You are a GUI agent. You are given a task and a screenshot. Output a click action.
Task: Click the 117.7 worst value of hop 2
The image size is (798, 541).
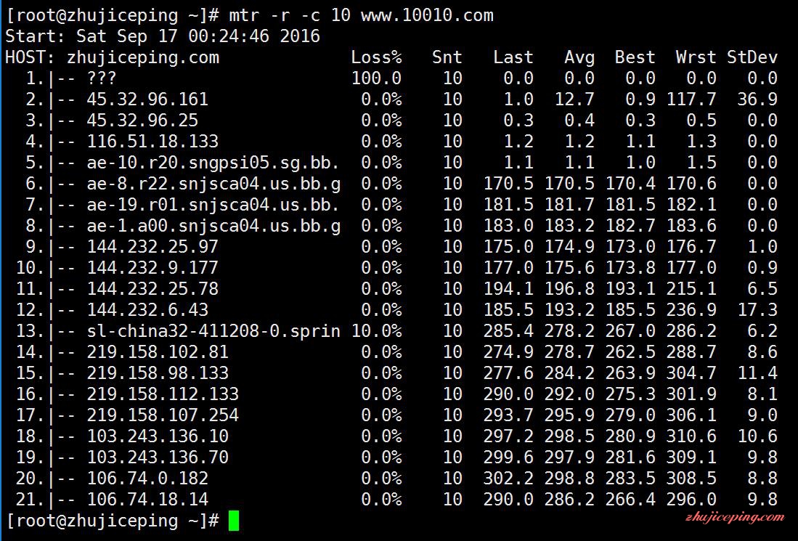pyautogui.click(x=692, y=99)
